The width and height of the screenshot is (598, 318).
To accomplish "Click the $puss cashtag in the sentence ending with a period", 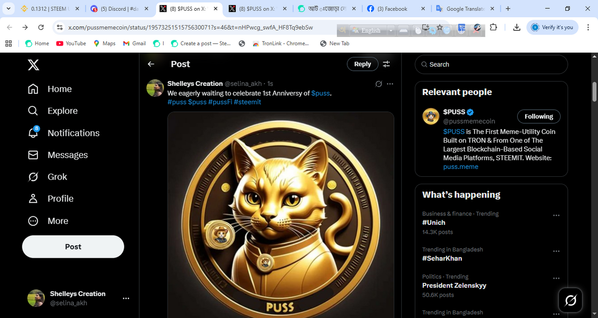I will point(320,93).
